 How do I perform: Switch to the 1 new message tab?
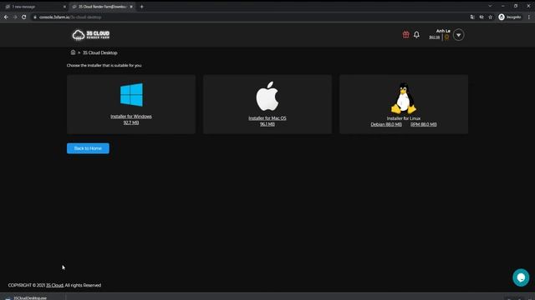pos(34,7)
